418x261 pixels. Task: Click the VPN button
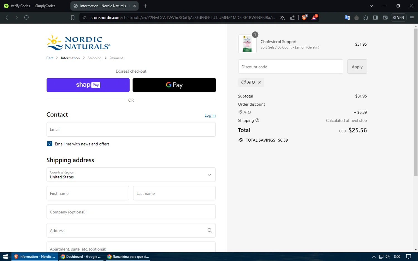click(398, 18)
